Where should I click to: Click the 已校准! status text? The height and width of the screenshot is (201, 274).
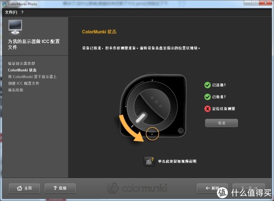tap(219, 97)
